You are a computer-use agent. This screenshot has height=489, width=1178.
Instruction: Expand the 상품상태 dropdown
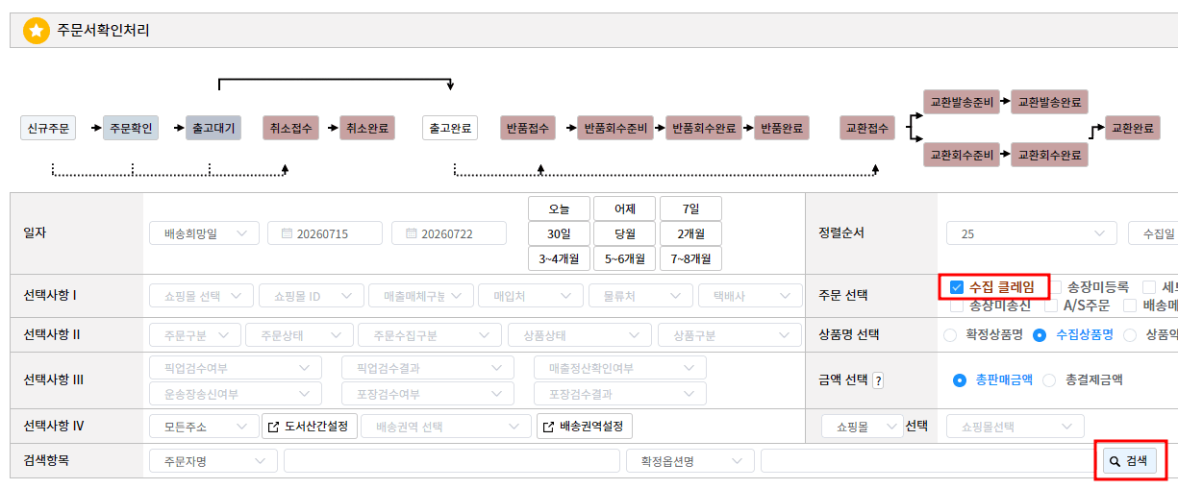(x=580, y=335)
